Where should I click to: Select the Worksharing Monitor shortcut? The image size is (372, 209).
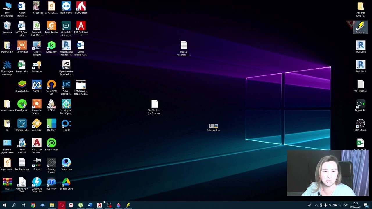(x=66, y=48)
